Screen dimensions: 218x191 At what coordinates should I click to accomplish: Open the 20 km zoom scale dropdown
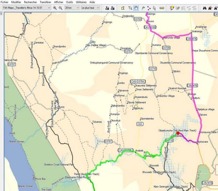click(x=72, y=8)
